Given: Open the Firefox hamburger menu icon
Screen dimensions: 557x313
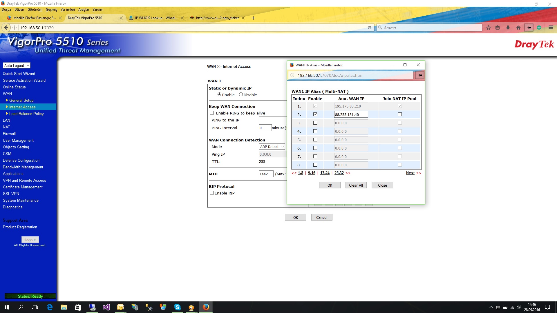Looking at the screenshot, I should tap(551, 28).
